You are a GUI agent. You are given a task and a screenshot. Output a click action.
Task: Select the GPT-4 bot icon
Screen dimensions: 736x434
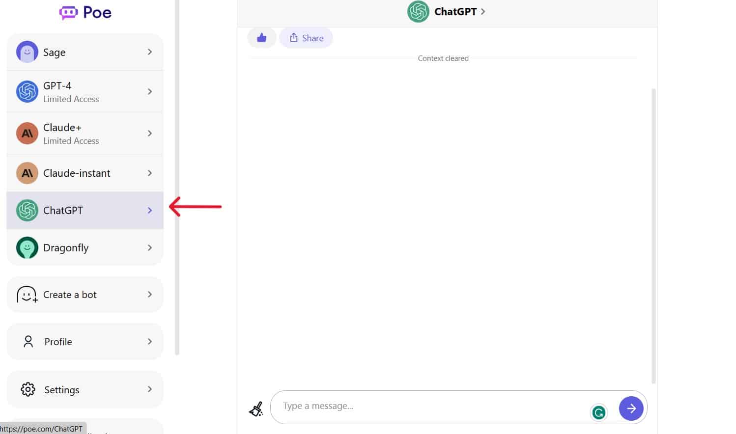pos(27,91)
